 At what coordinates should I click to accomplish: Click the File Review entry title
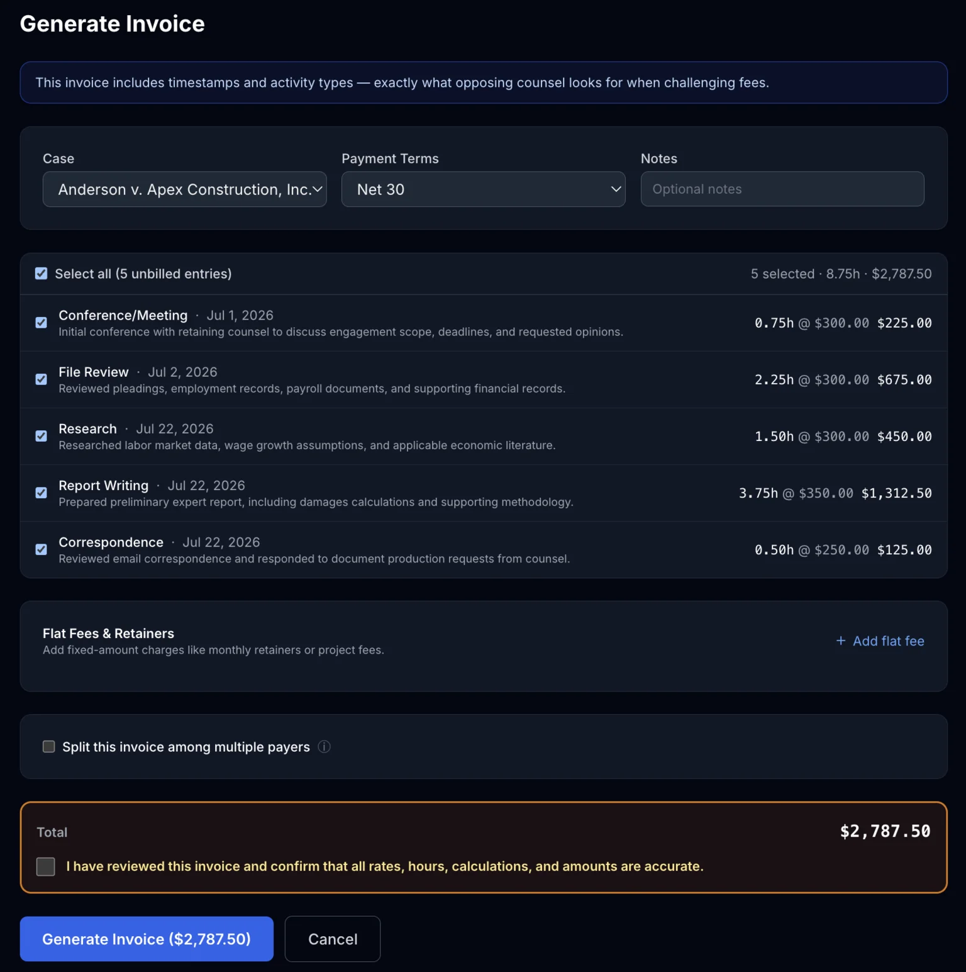pyautogui.click(x=94, y=372)
